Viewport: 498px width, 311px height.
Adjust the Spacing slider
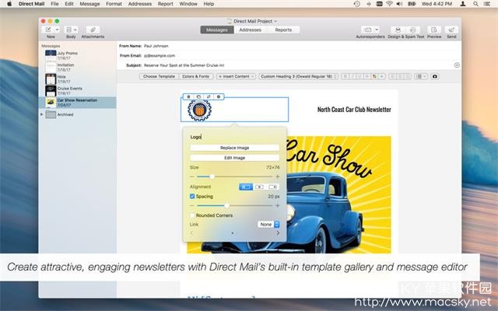pos(226,205)
